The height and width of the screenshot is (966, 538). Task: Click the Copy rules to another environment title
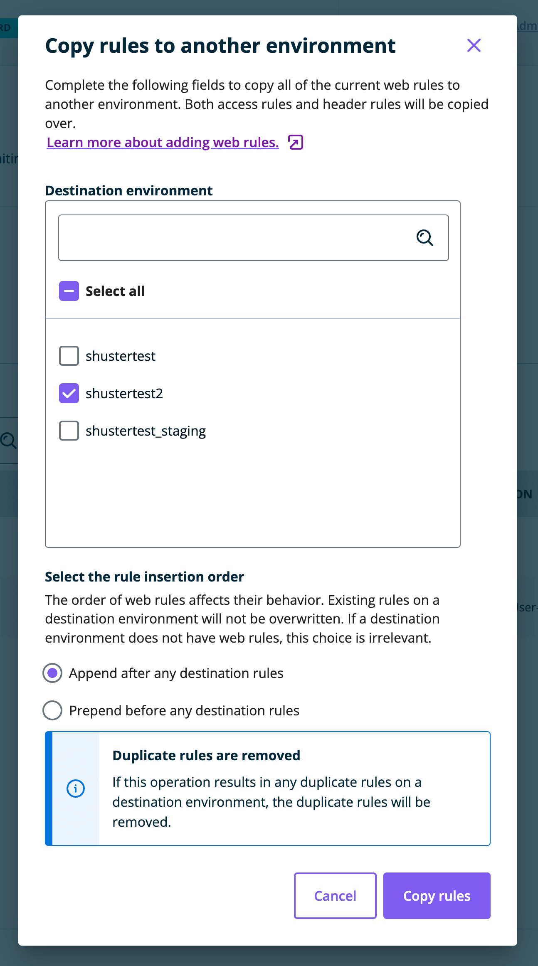220,46
